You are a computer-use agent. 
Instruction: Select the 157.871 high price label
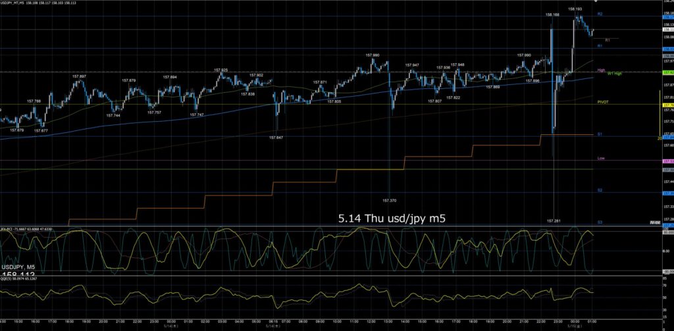320,82
